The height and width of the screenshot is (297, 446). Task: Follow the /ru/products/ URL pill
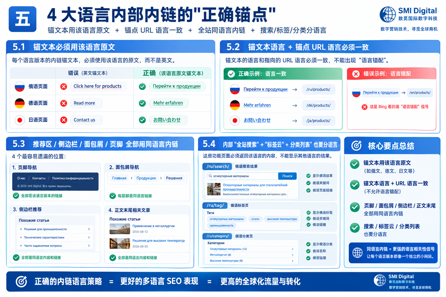point(319,89)
